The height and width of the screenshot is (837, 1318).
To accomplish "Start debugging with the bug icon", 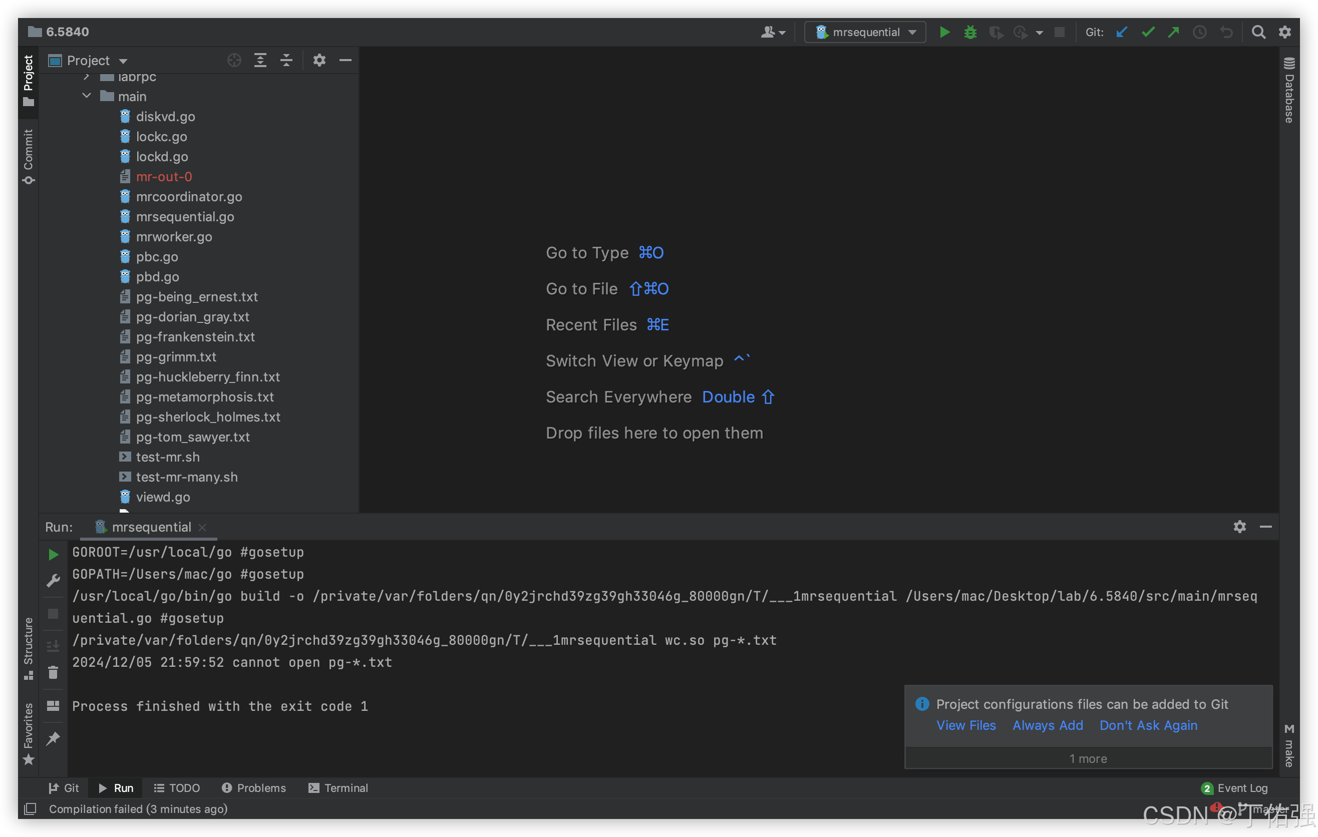I will pyautogui.click(x=970, y=32).
